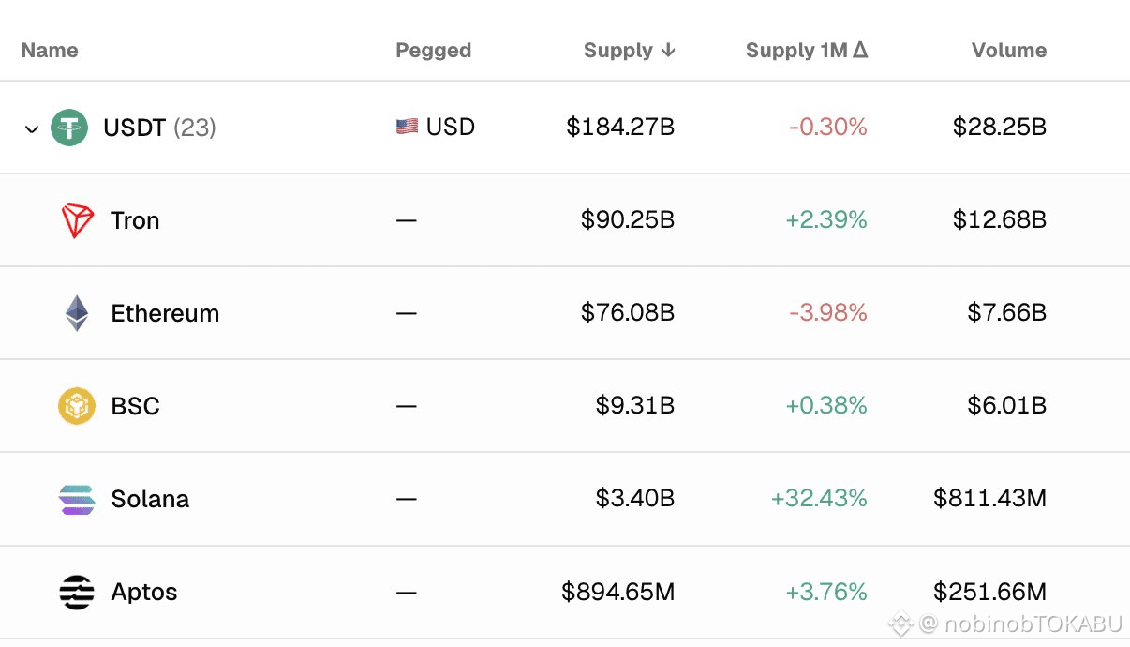The width and height of the screenshot is (1130, 647).
Task: Sort by the Volume column header
Action: 1009,51
